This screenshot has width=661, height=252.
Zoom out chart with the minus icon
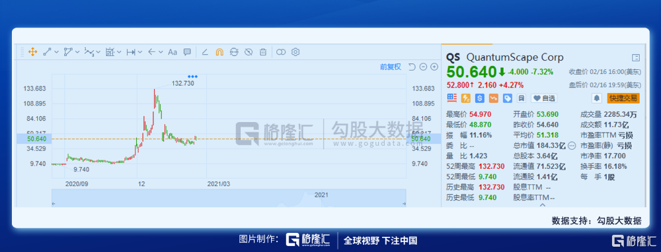click(x=423, y=67)
